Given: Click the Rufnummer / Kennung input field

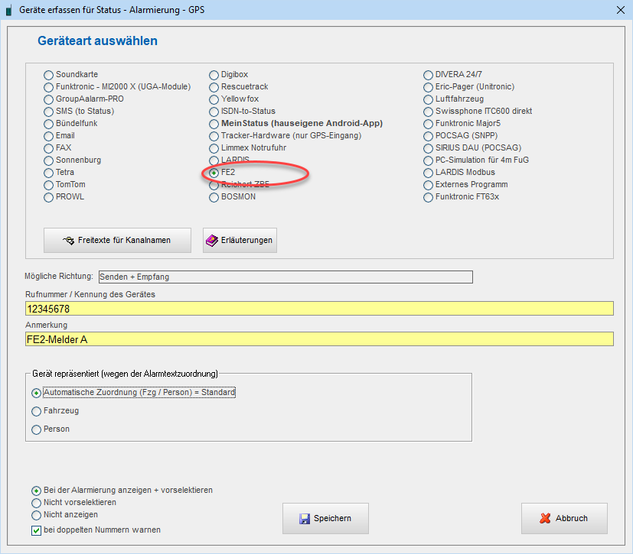Looking at the screenshot, I should click(318, 309).
